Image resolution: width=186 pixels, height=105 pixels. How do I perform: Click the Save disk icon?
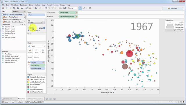click(x=14, y=8)
